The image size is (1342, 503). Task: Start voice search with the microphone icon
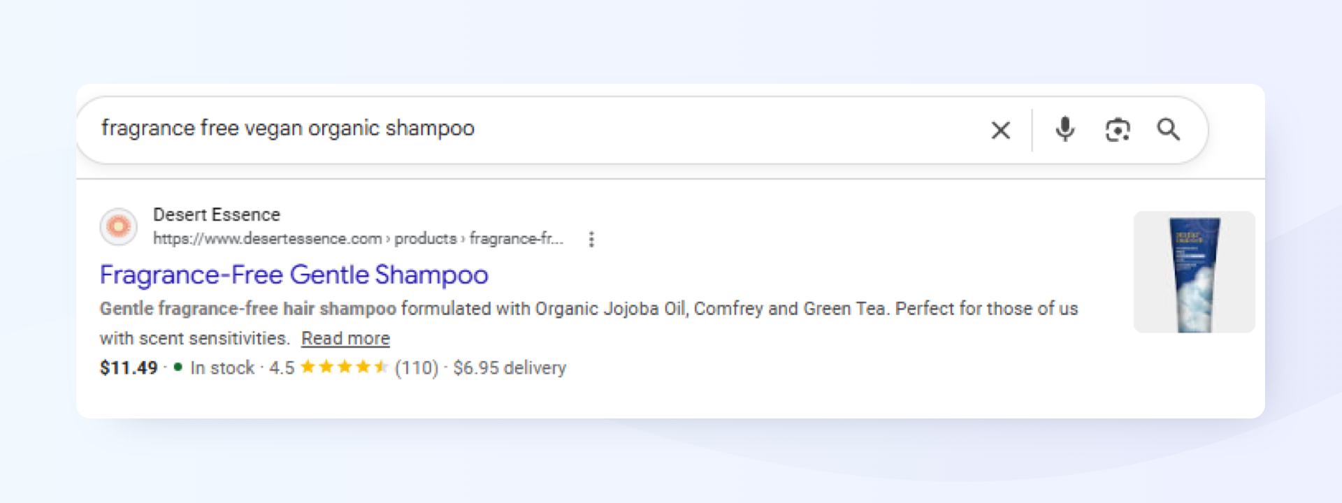tap(1065, 129)
